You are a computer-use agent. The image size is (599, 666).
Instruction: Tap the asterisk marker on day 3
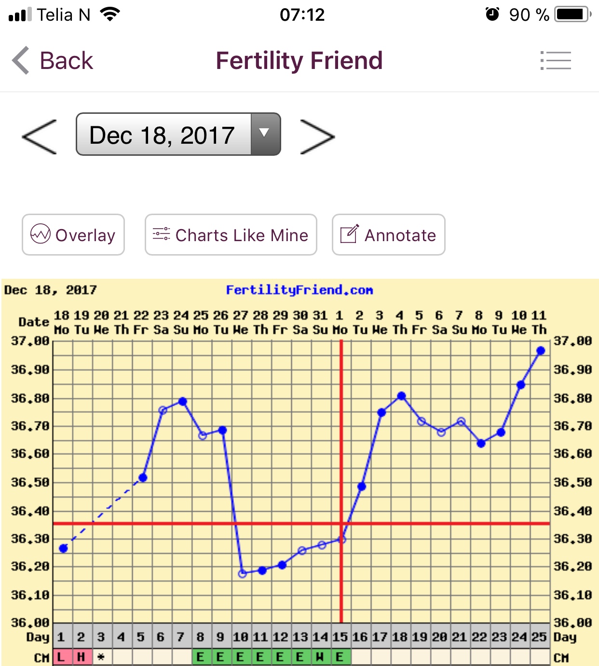[x=101, y=657]
